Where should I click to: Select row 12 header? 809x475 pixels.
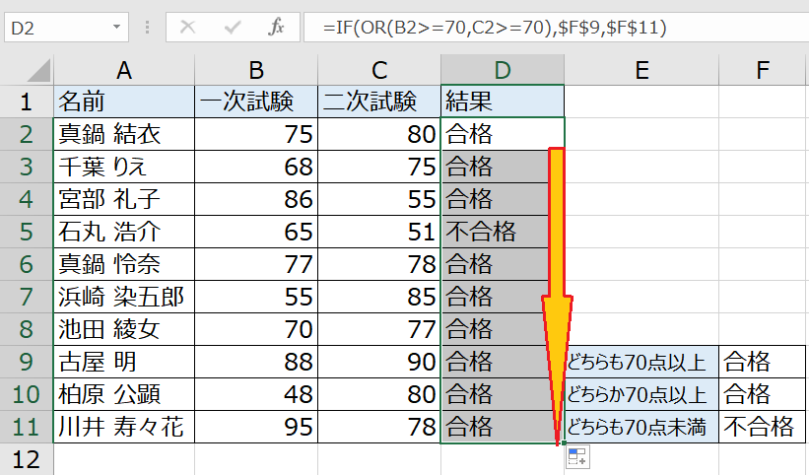click(x=26, y=459)
